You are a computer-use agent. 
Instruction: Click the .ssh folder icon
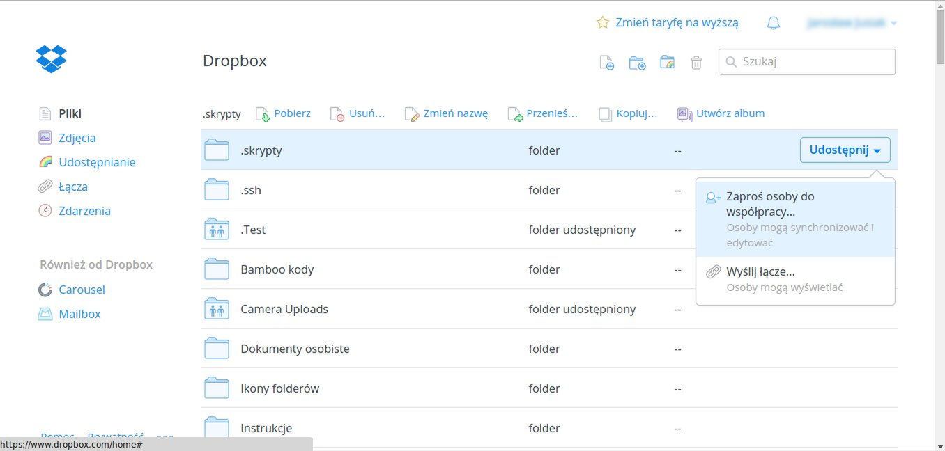[x=217, y=190]
